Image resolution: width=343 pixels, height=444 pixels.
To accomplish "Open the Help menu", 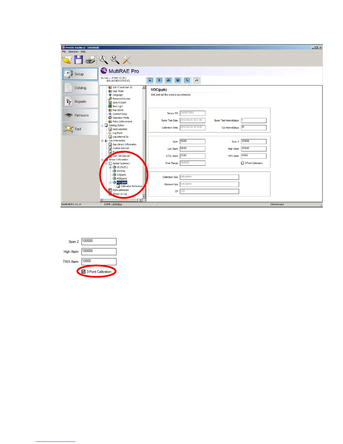I will [83, 52].
